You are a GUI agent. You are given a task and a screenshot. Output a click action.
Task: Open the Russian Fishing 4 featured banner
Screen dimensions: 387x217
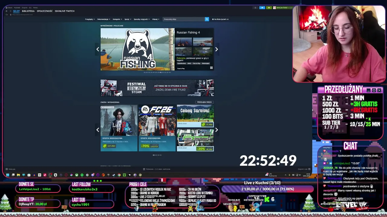(x=138, y=49)
